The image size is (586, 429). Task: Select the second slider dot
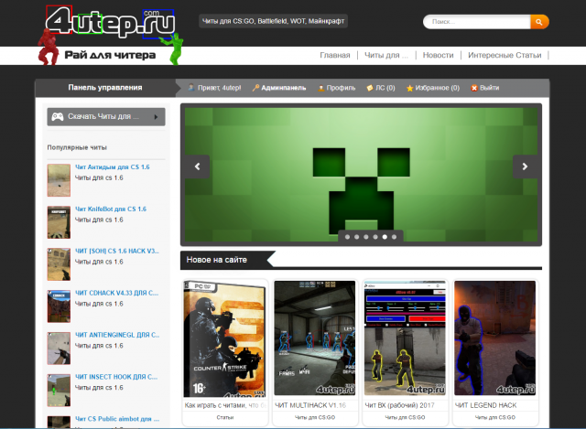(357, 237)
